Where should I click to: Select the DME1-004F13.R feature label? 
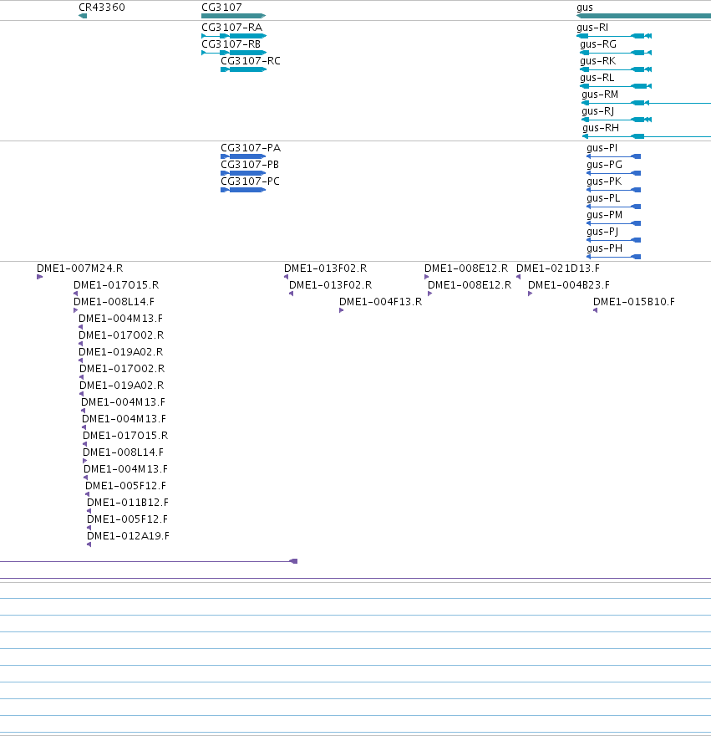[x=380, y=302]
